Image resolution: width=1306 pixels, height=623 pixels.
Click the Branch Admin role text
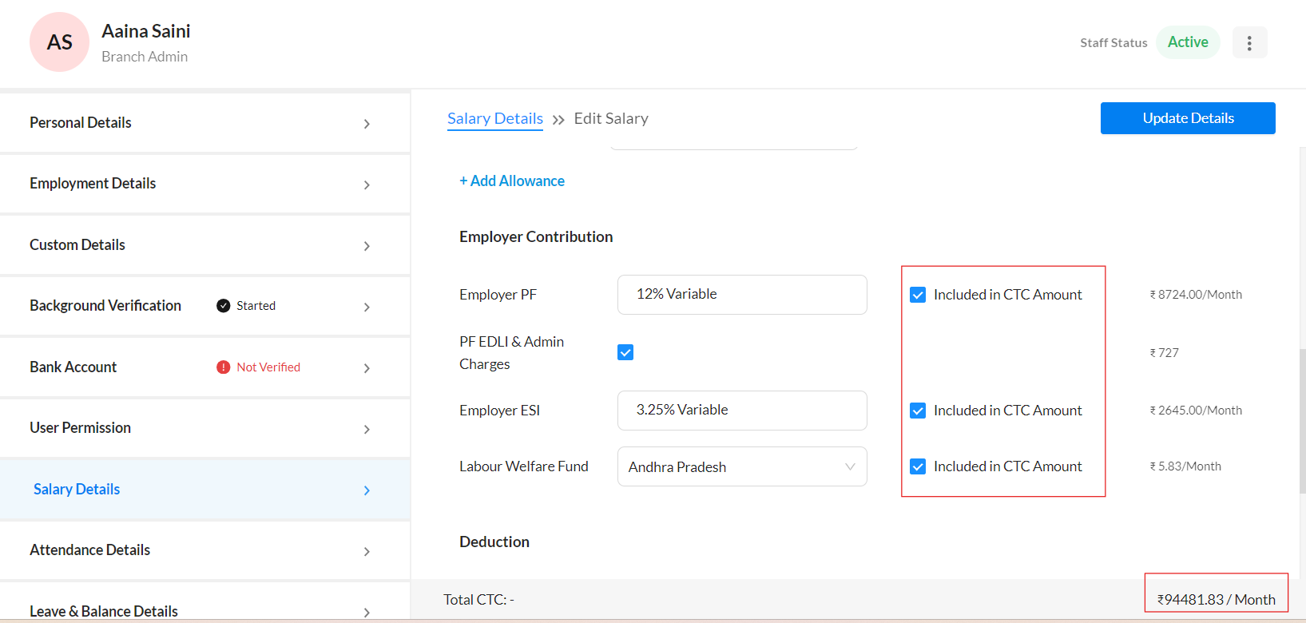(145, 57)
